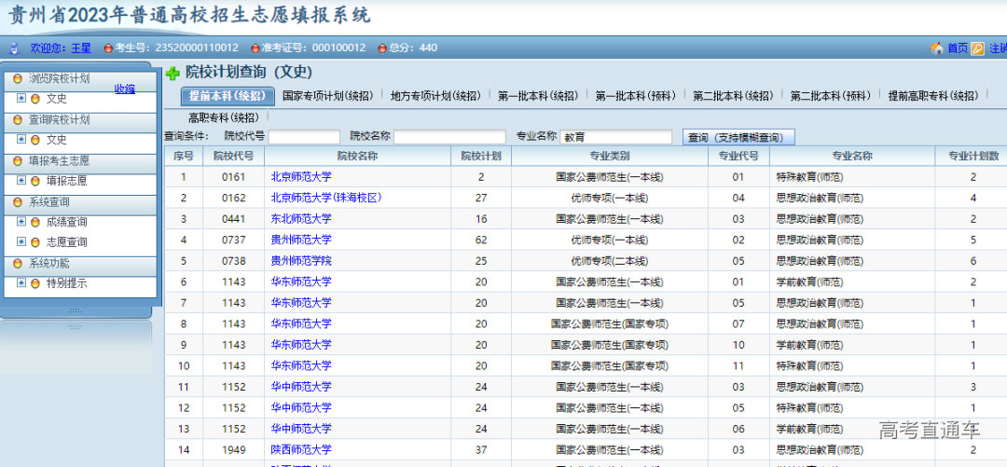This screenshot has width=1007, height=467.
Task: Expand the 填报志愿 tree node
Action: pos(21,181)
